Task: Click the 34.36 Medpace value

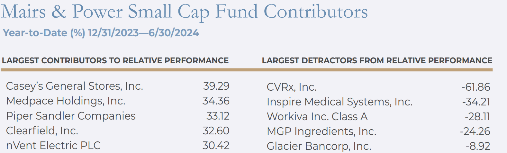Action: coord(216,101)
